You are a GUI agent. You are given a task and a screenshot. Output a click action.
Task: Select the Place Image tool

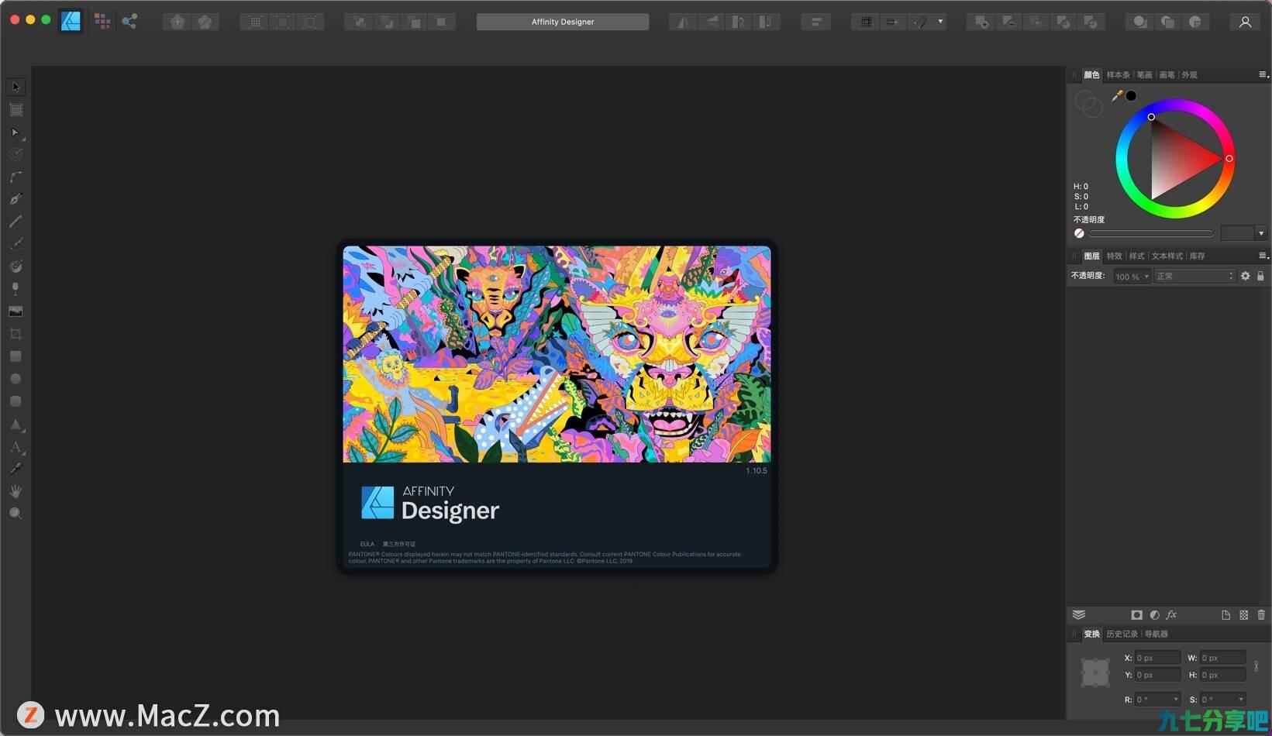point(16,311)
